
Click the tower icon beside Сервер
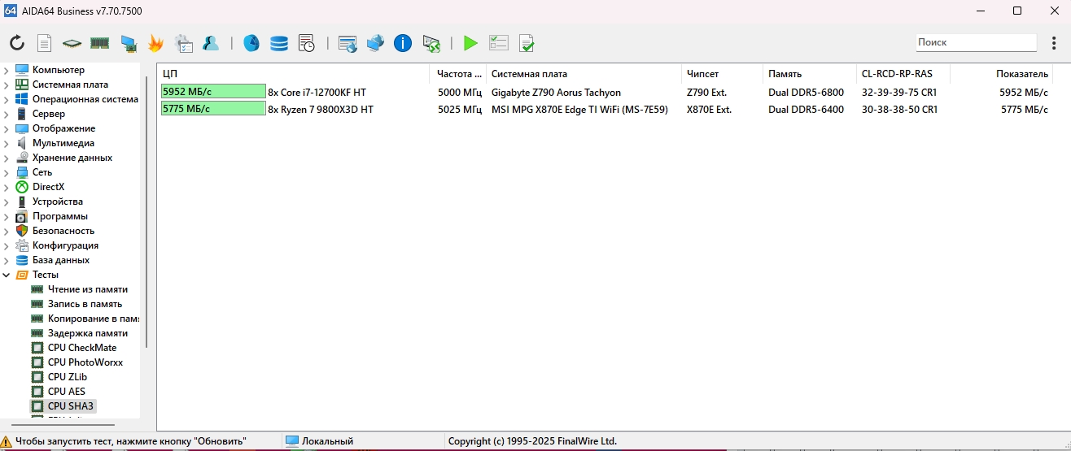(22, 114)
